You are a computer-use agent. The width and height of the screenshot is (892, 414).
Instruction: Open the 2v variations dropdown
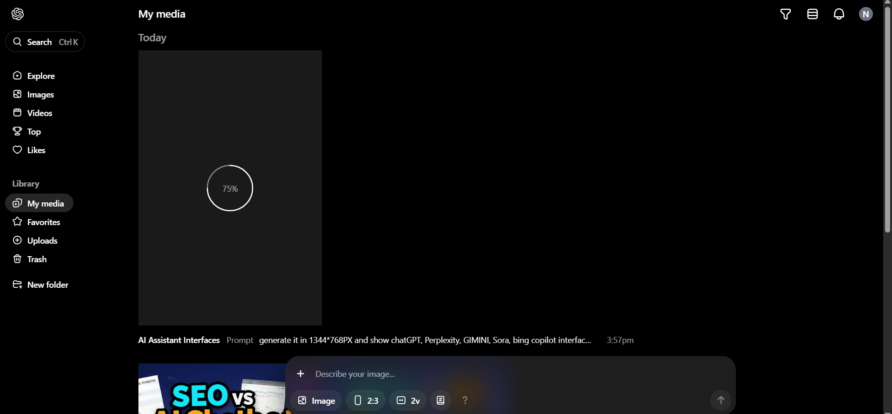[x=408, y=400]
